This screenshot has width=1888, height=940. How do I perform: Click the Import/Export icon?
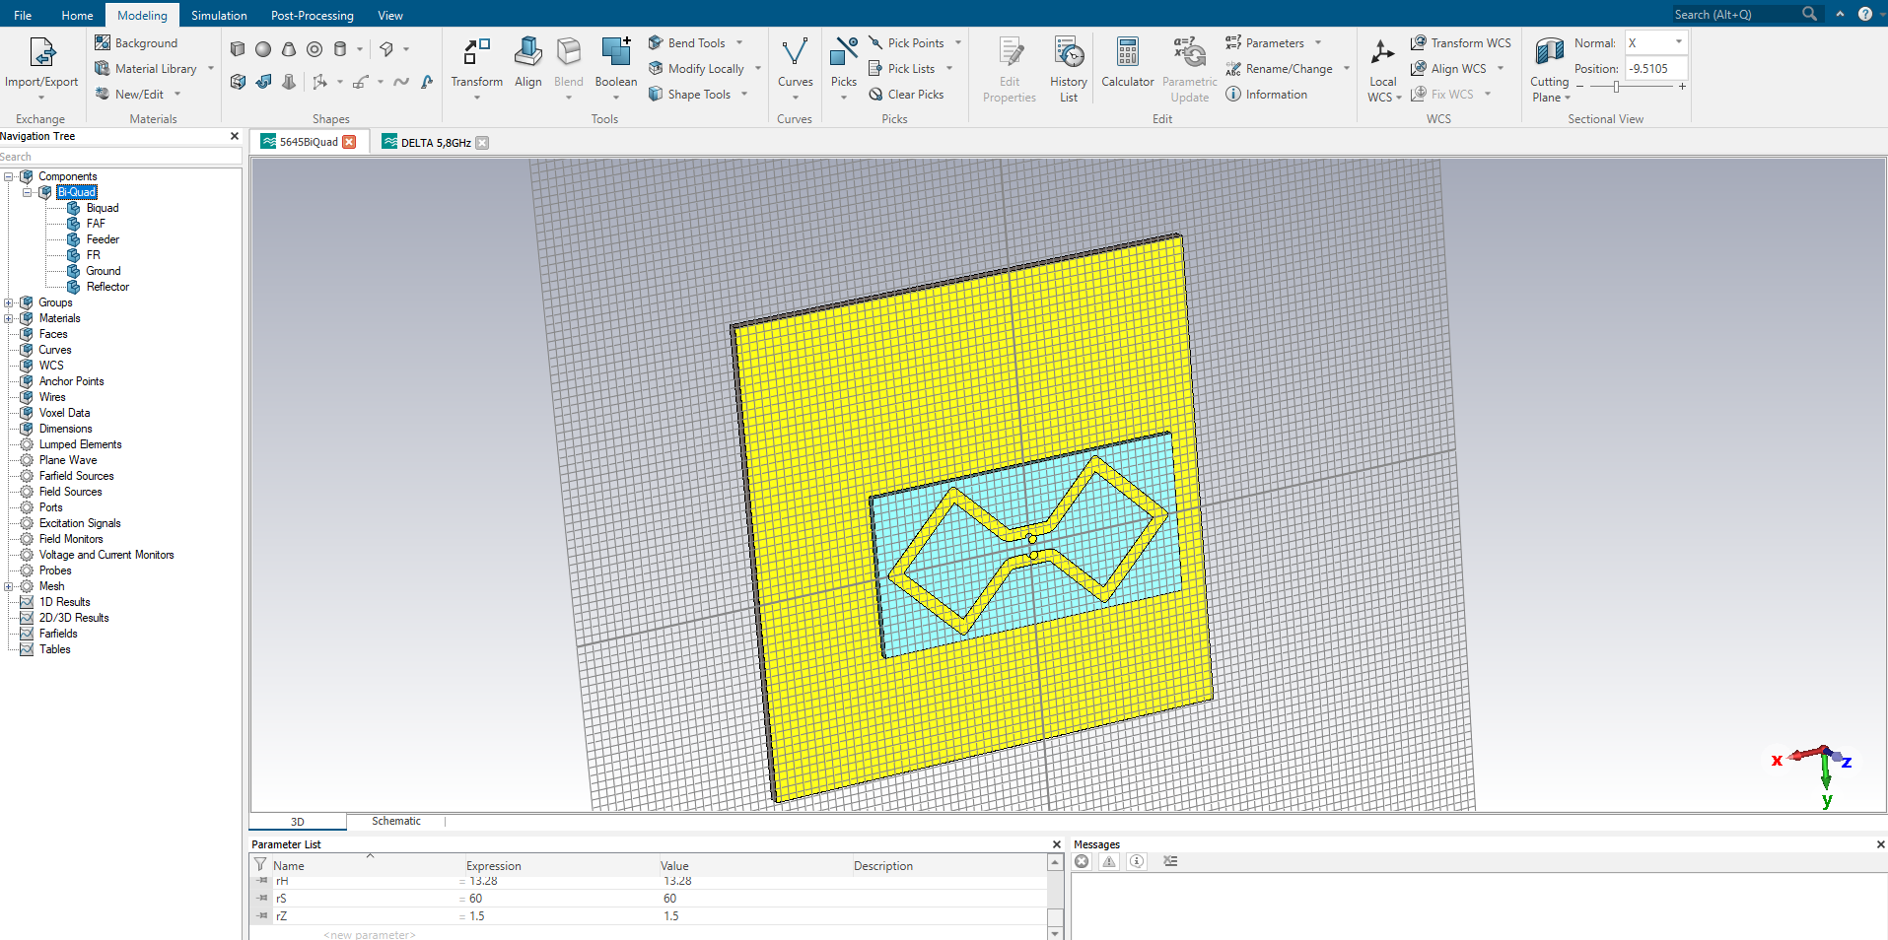41,53
